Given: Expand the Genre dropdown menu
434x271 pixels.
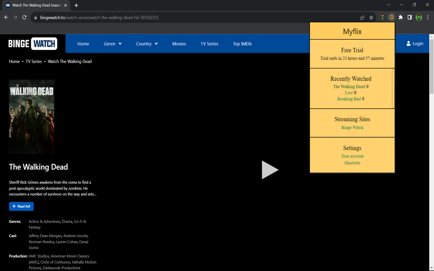Looking at the screenshot, I should pos(113,44).
